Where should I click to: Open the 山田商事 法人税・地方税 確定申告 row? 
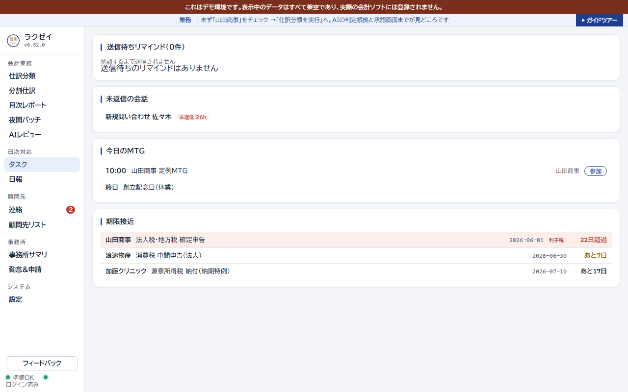(x=356, y=240)
